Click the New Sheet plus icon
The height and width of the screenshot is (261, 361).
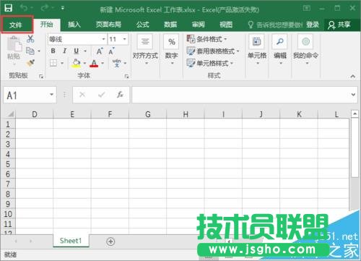click(110, 241)
